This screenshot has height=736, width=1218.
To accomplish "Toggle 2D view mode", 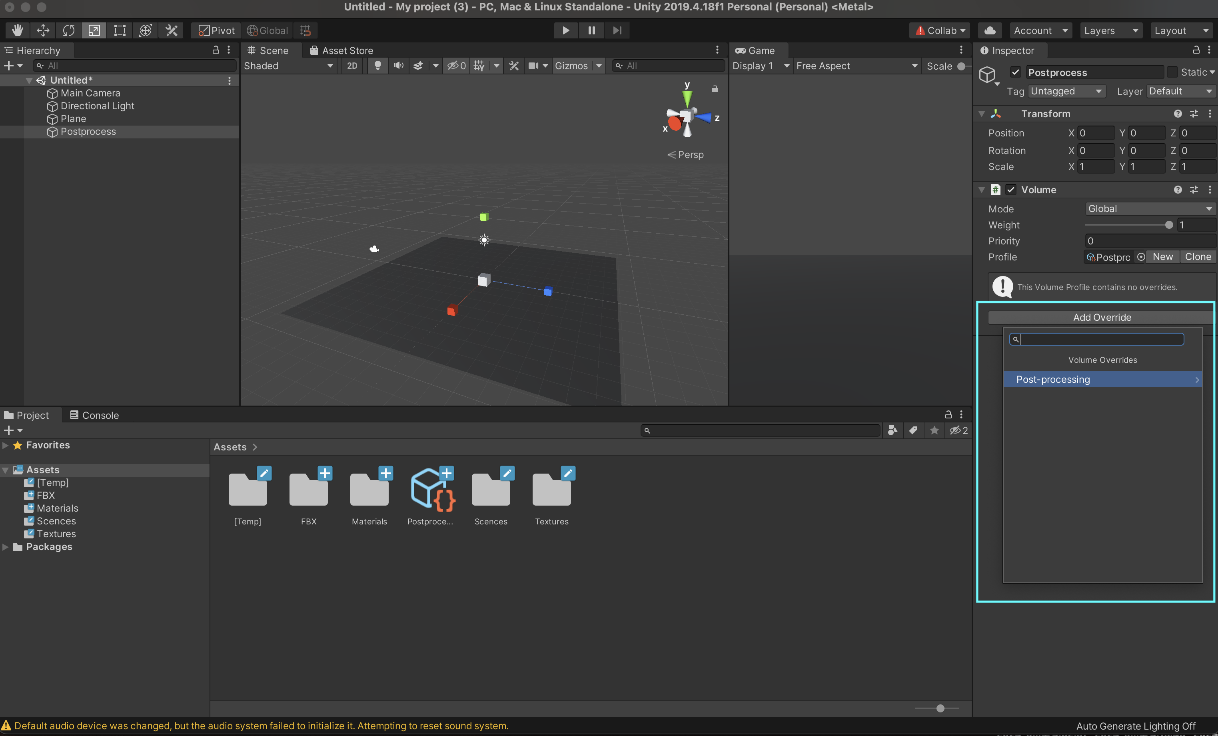I will [x=352, y=66].
